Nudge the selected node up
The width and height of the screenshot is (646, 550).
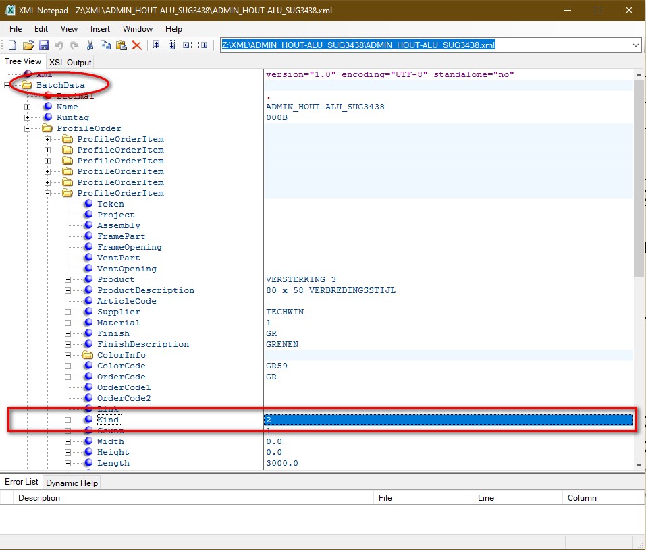pyautogui.click(x=156, y=45)
